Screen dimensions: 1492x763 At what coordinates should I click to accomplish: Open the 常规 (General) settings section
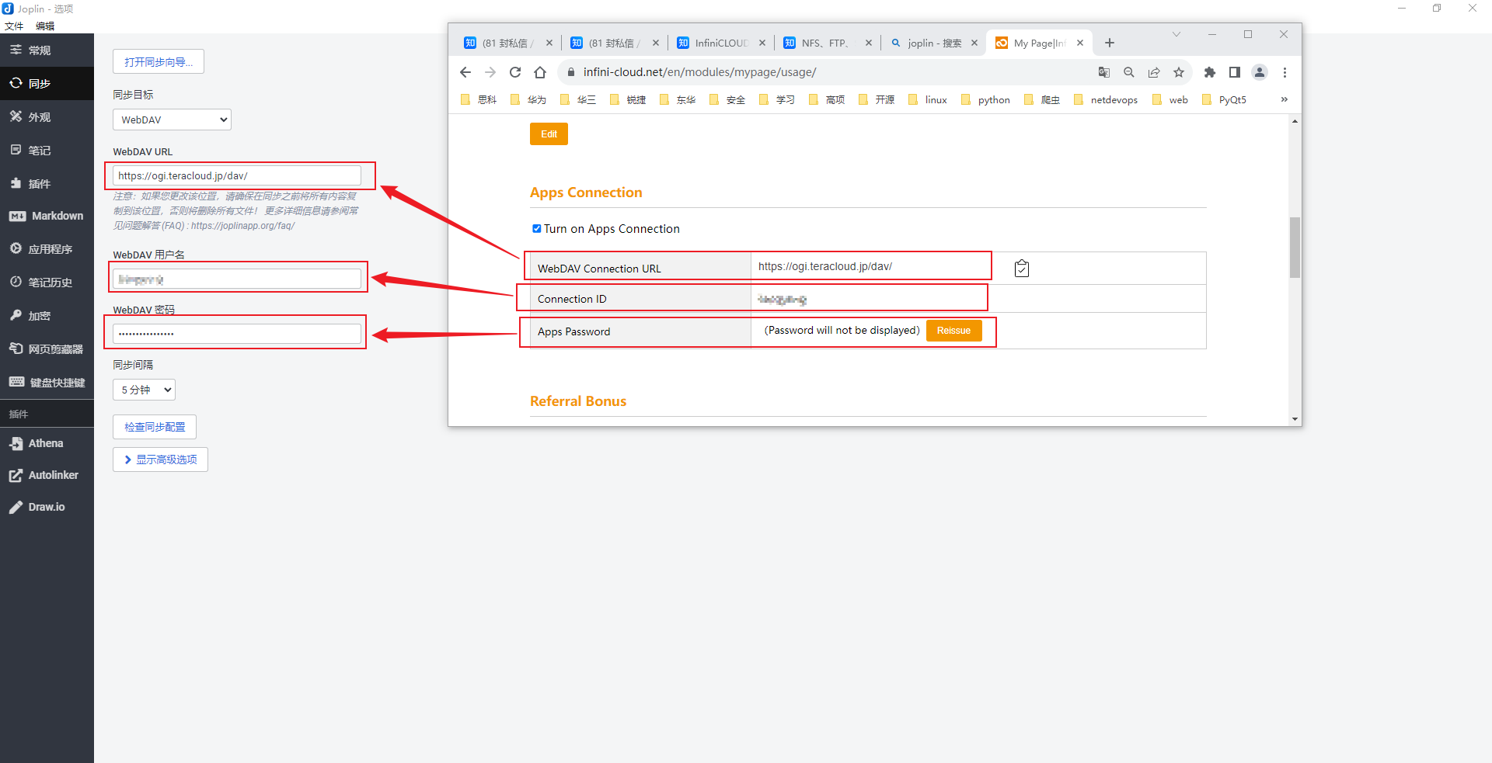point(47,50)
